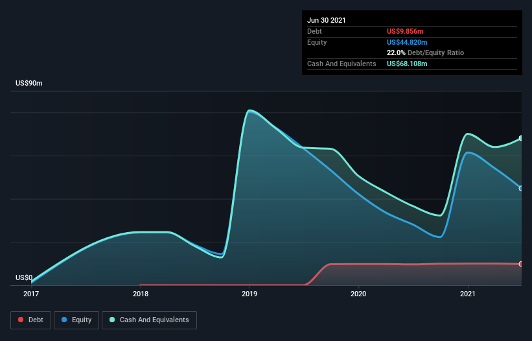Click the Equity row label in tooltip
Screen dimensions: 532x341
pos(317,42)
